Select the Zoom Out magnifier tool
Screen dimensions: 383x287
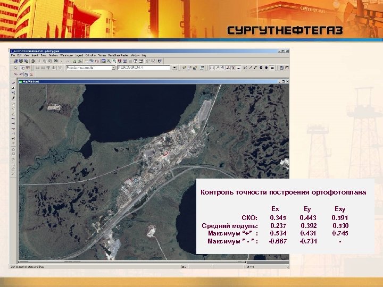114,61
